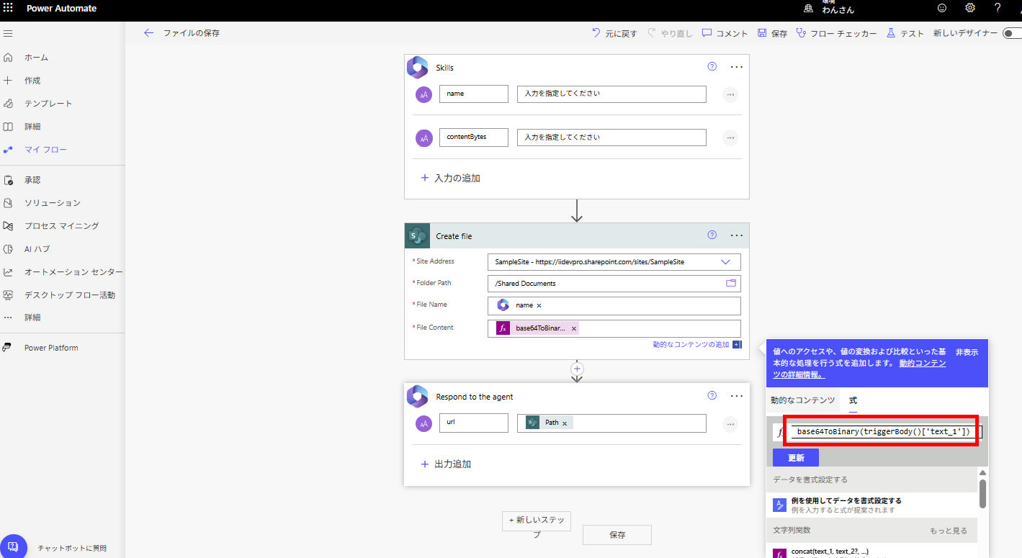Viewport: 1022px width, 558px height.
Task: Toggle the 新しいデザイナー switch
Action: pyautogui.click(x=1011, y=32)
